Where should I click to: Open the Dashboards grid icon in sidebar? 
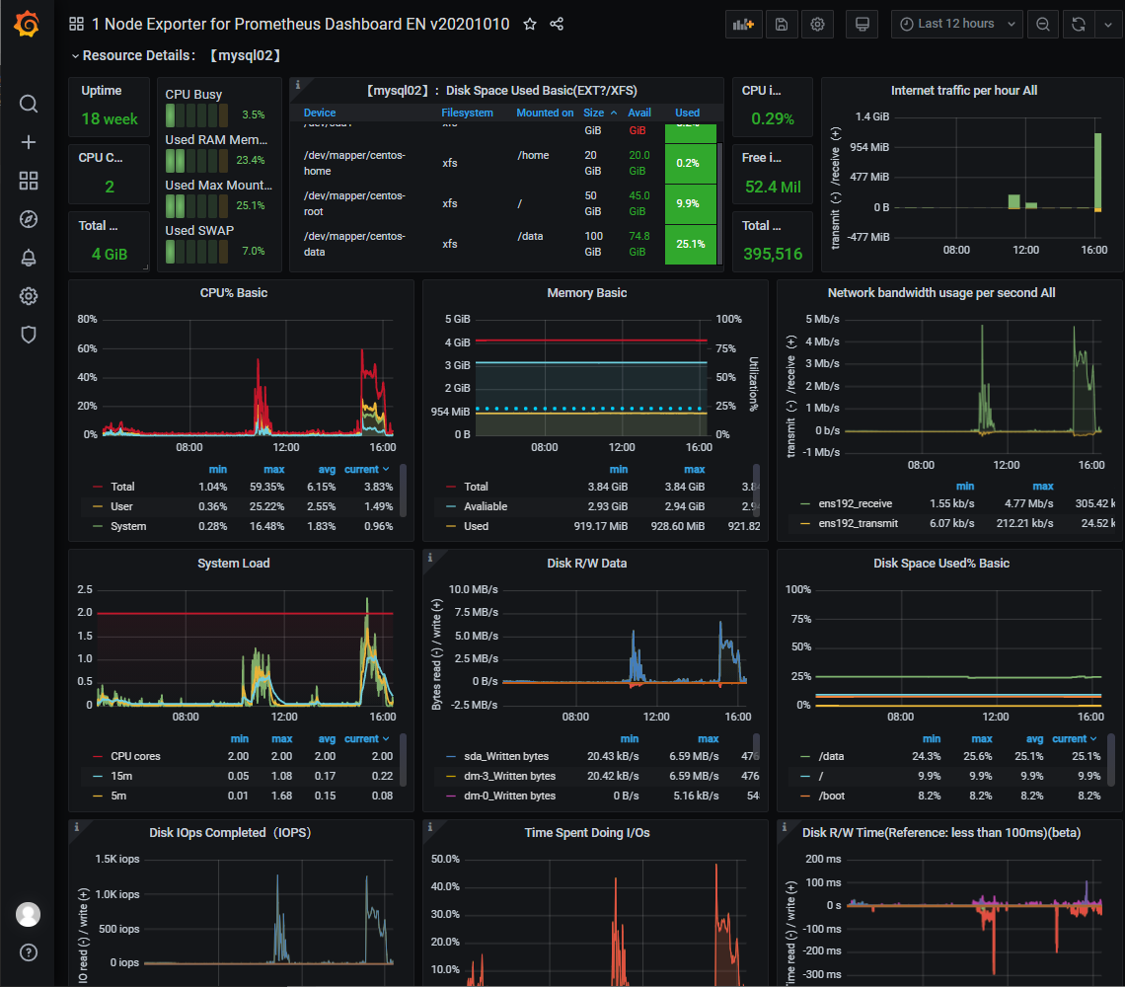coord(29,181)
